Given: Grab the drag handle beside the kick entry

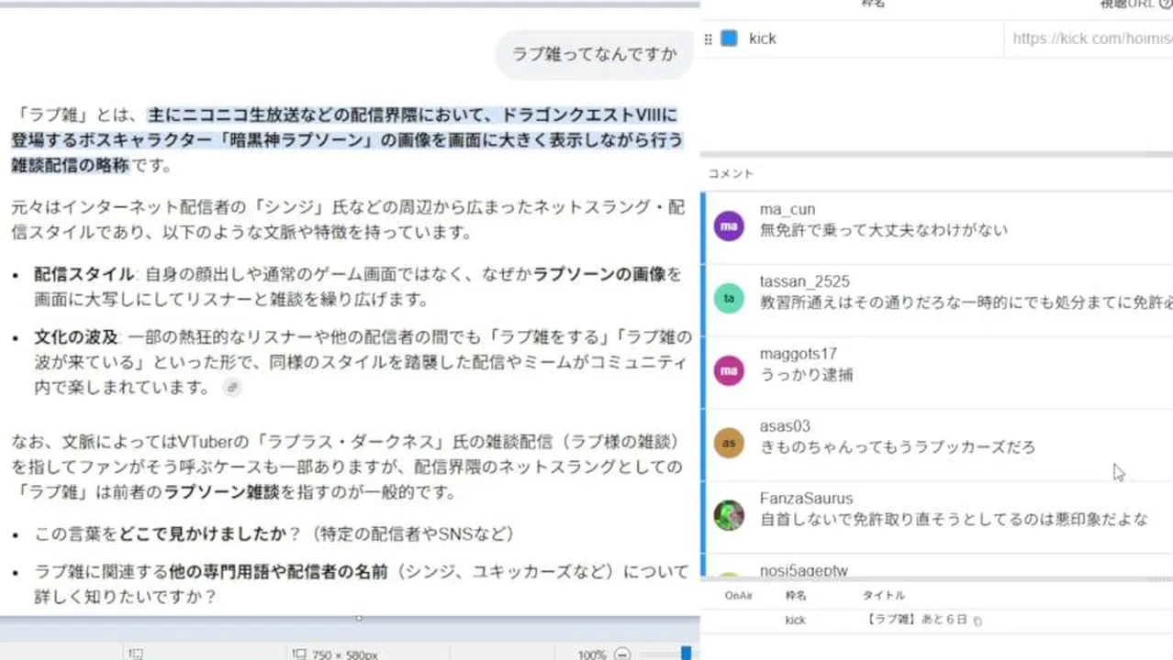Looking at the screenshot, I should (x=708, y=38).
